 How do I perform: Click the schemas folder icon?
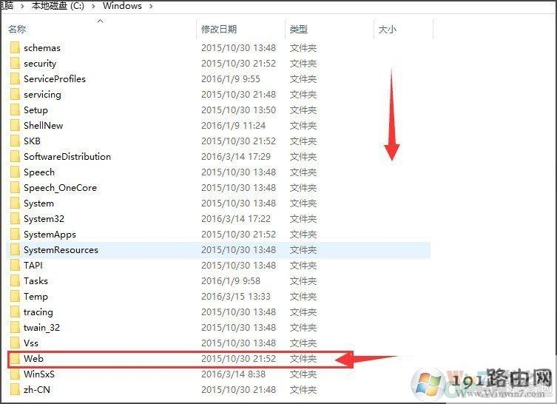[x=15, y=47]
